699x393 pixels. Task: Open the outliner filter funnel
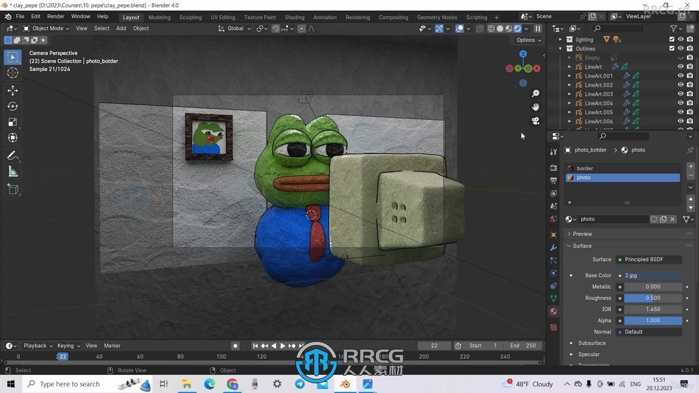(x=673, y=28)
